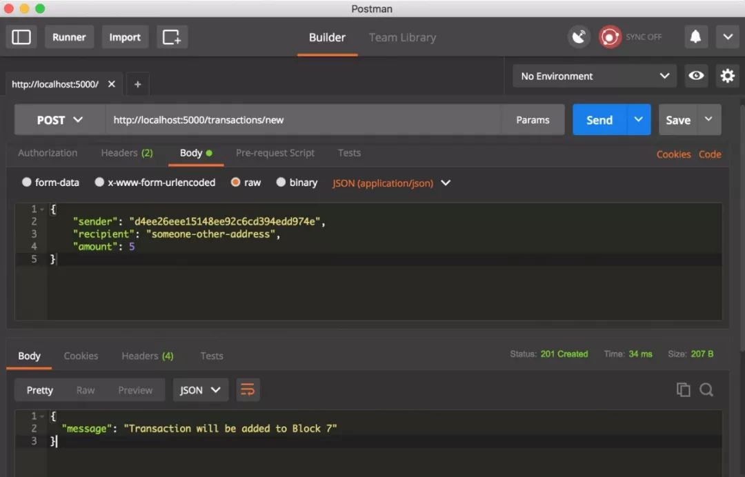Toggle response line wrap icon
Screen dimensions: 745x477
[x=248, y=390]
